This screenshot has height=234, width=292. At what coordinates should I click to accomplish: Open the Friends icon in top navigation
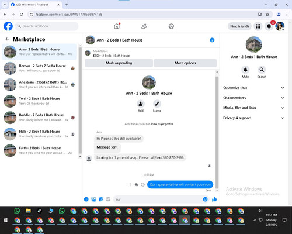144,26
